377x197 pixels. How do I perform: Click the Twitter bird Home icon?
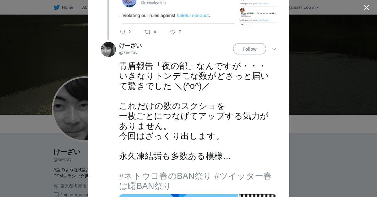pyautogui.click(x=57, y=8)
